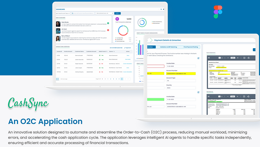Click the lower non-highlighted Account Number field

pyautogui.click(x=181, y=106)
